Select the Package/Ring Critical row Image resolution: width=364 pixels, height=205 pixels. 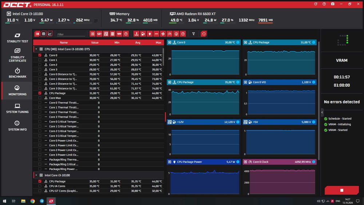[98, 164]
